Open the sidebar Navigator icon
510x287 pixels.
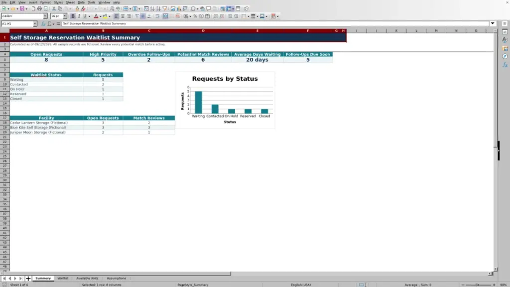(505, 56)
